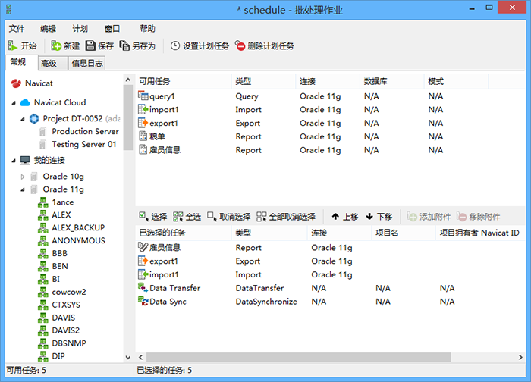Viewport: 531px width, 382px height.
Task: Click the export1 icon in available tasks
Action: click(143, 123)
